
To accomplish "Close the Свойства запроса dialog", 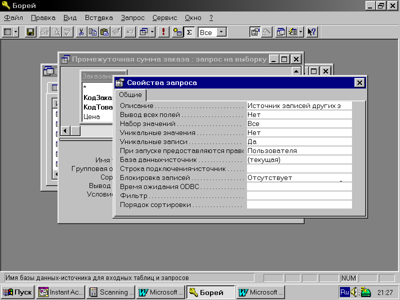I will tap(359, 82).
